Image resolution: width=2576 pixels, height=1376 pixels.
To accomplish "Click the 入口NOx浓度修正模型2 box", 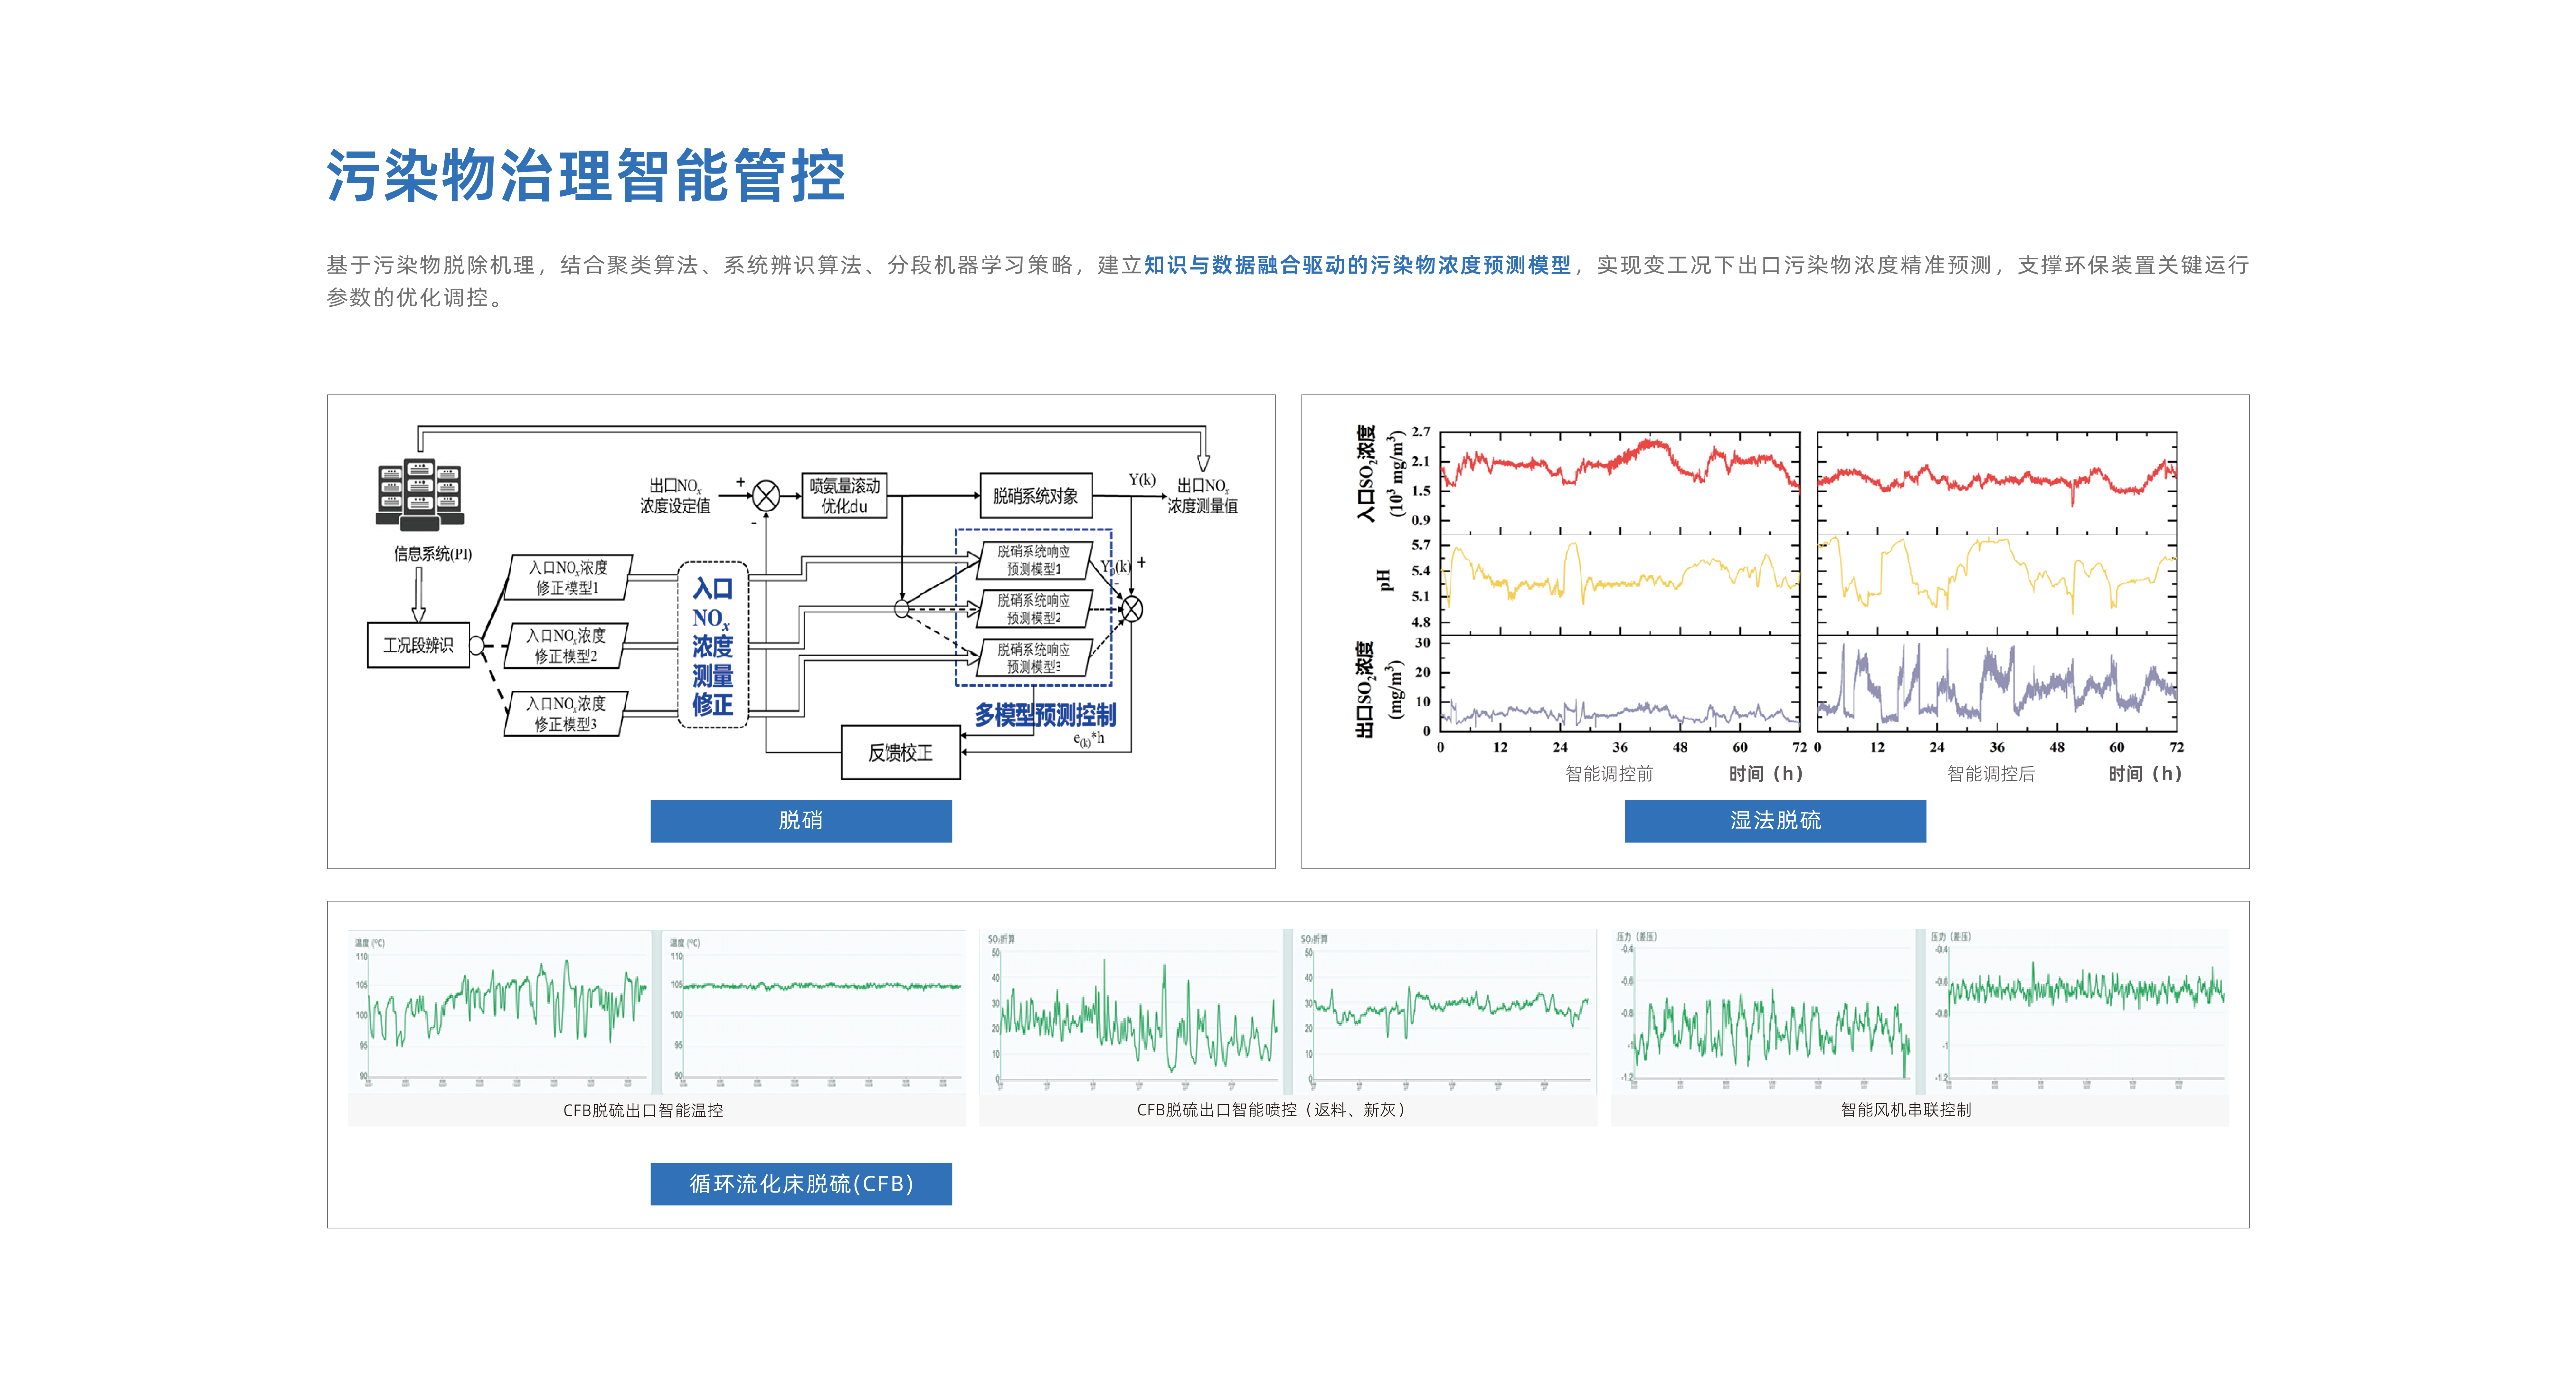I will [x=566, y=646].
